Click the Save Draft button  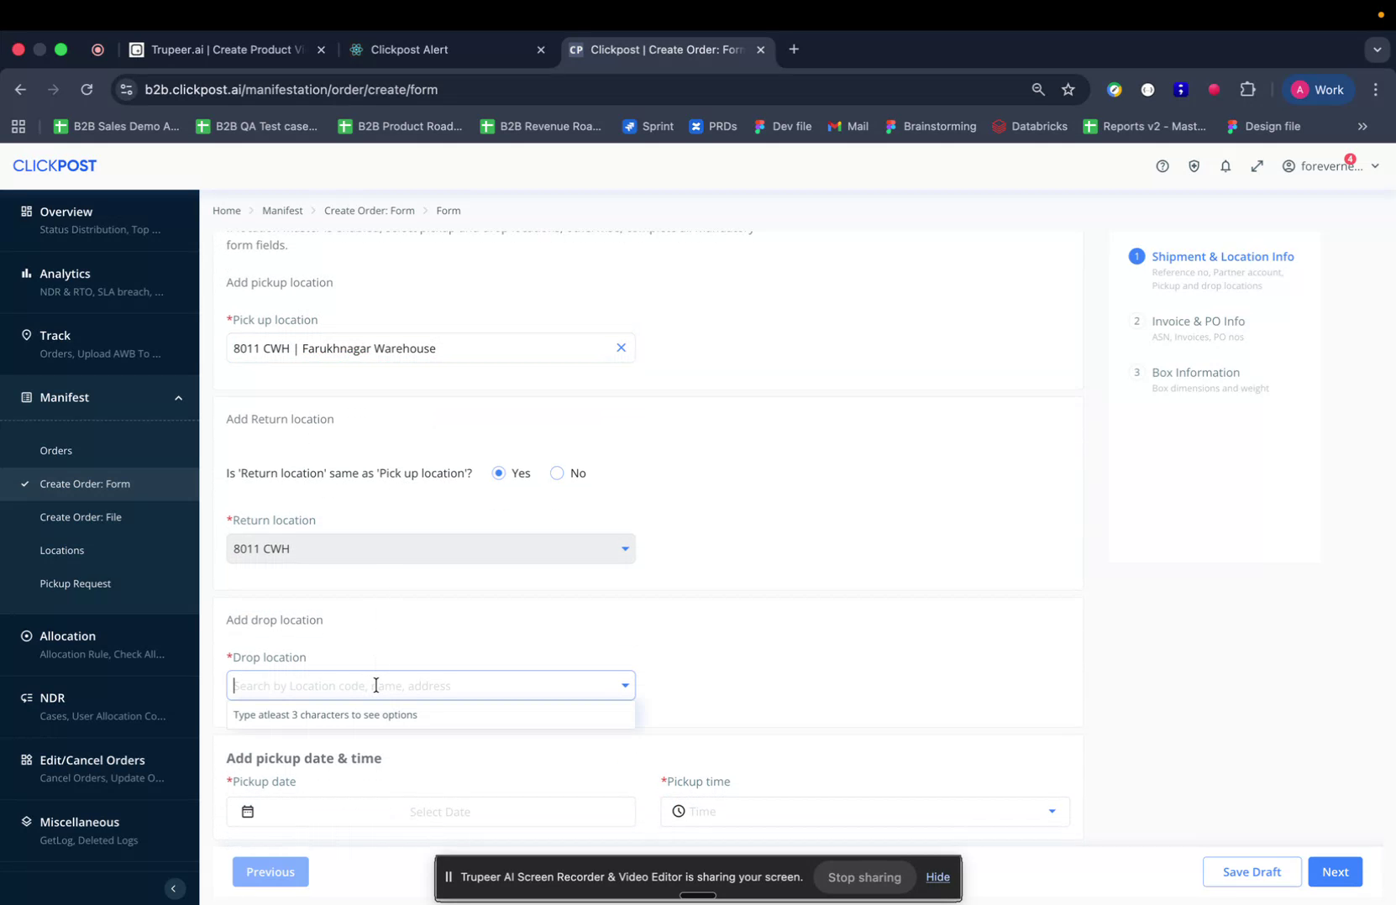(1252, 871)
